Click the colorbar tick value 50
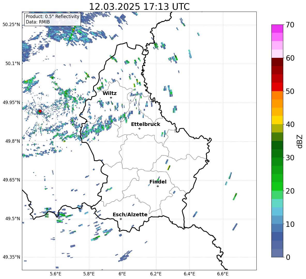 coord(290,91)
